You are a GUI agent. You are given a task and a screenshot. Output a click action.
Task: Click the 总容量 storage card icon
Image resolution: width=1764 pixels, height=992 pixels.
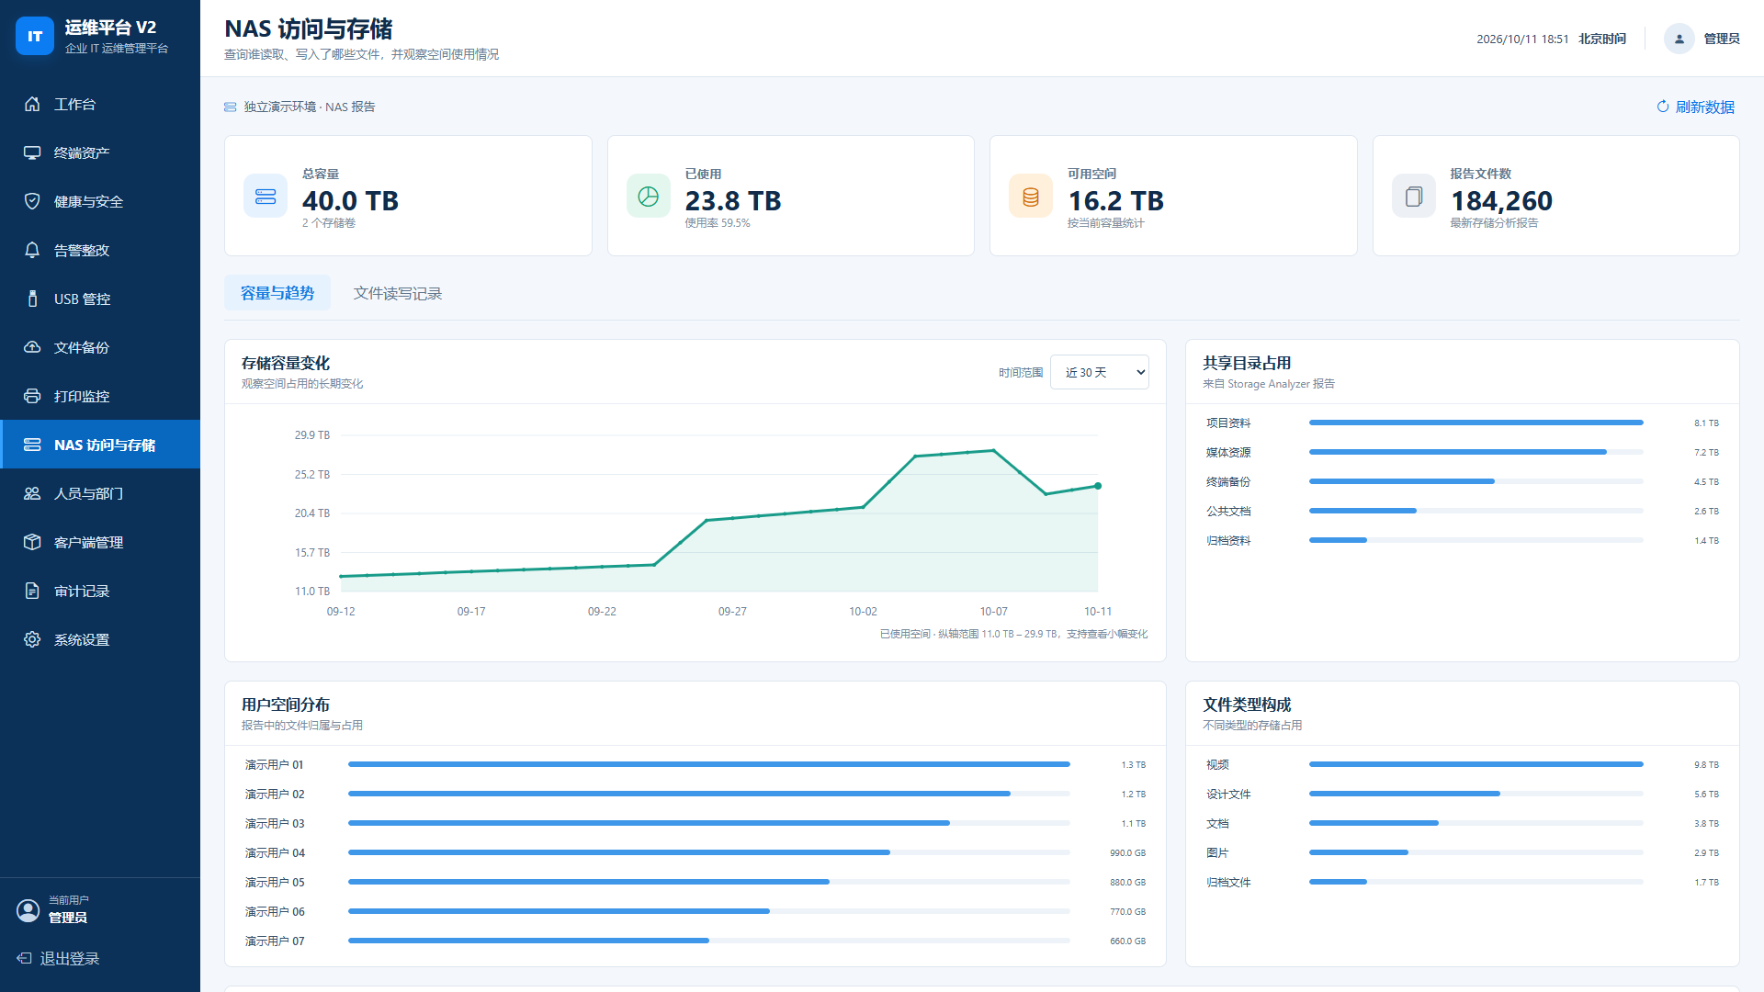pyautogui.click(x=266, y=196)
